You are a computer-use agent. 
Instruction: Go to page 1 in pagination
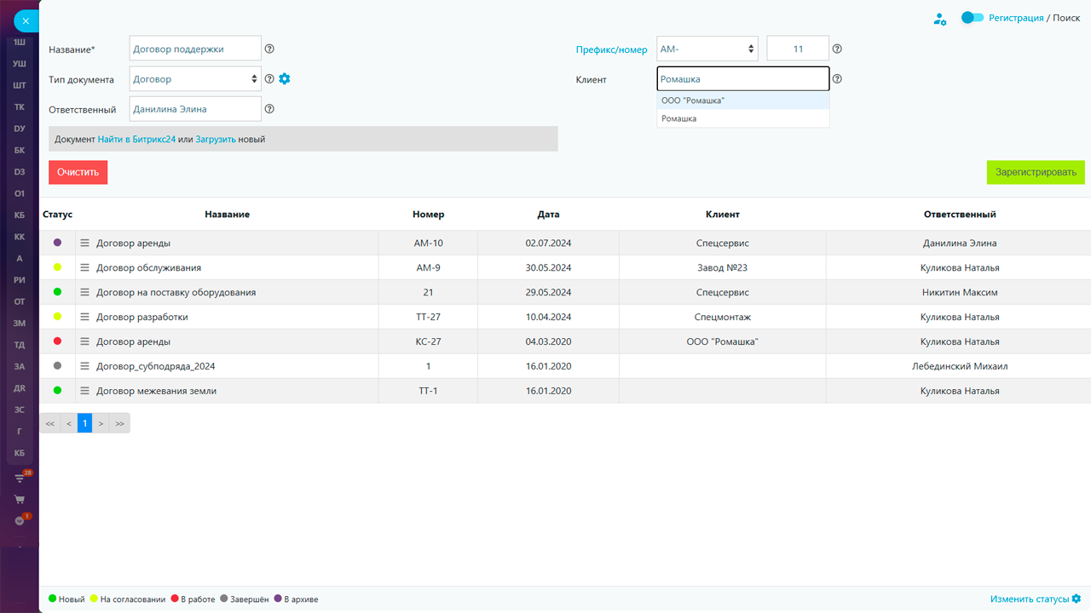[x=84, y=423]
